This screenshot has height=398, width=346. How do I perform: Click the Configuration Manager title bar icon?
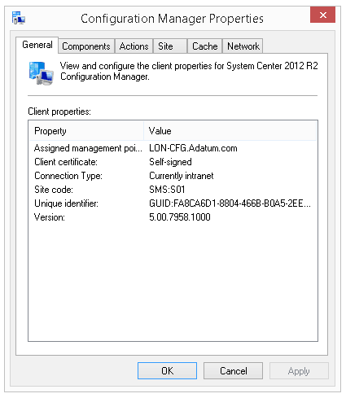(19, 18)
